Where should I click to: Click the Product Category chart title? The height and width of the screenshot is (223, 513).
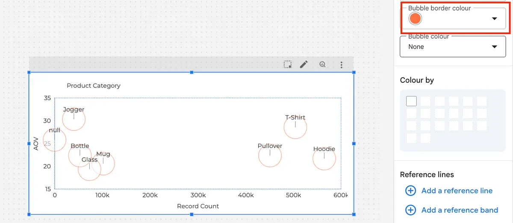coord(94,85)
